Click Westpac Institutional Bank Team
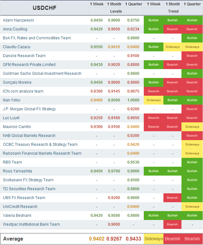This screenshot has height=245, width=203. pos(31,224)
